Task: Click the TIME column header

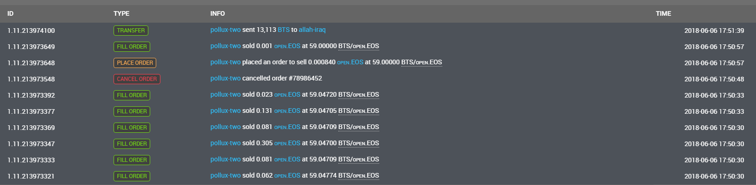Action: pyautogui.click(x=663, y=13)
